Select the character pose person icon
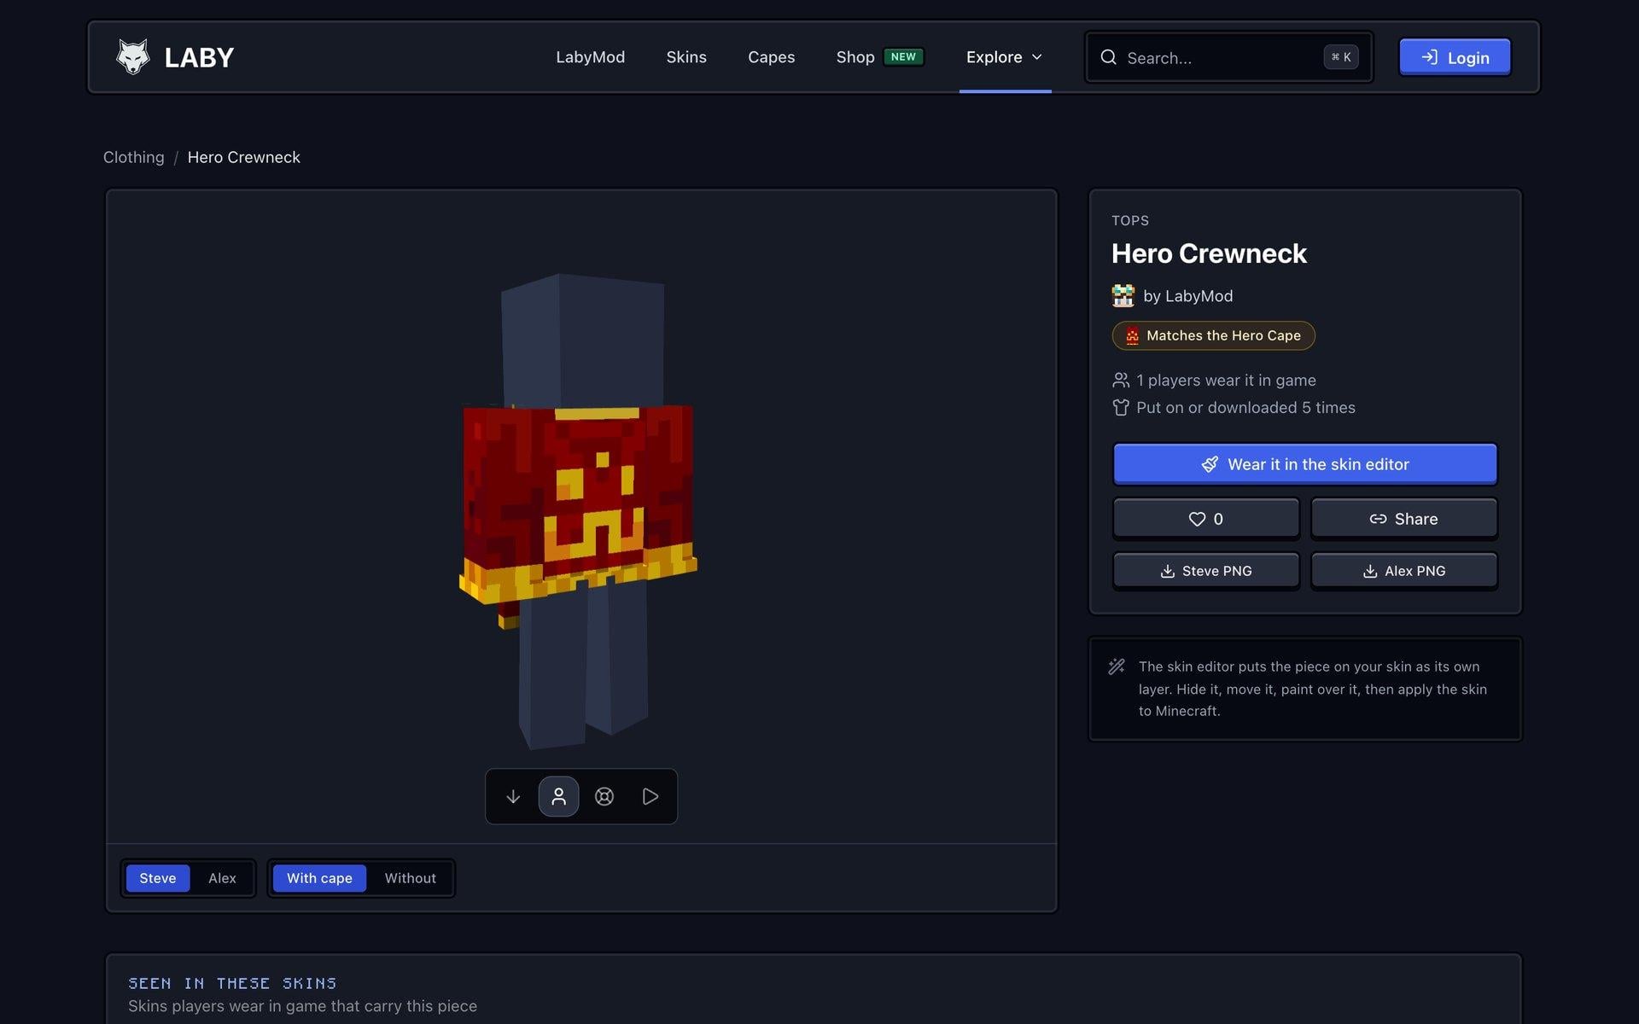The width and height of the screenshot is (1639, 1024). point(558,796)
